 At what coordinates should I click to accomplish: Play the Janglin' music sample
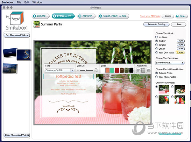pos(181,45)
